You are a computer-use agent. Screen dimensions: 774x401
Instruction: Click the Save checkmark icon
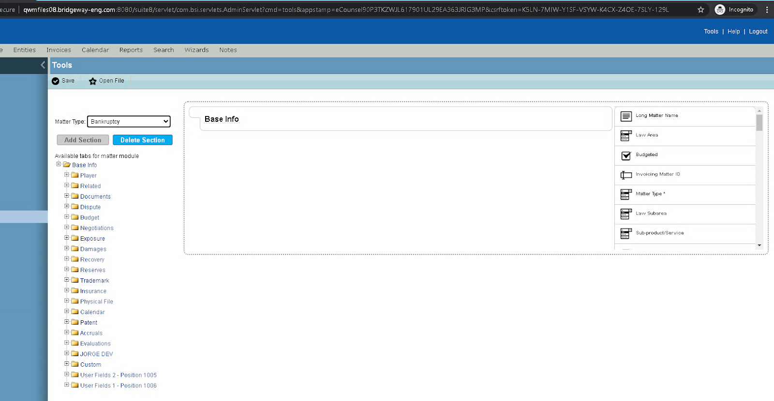tap(56, 81)
